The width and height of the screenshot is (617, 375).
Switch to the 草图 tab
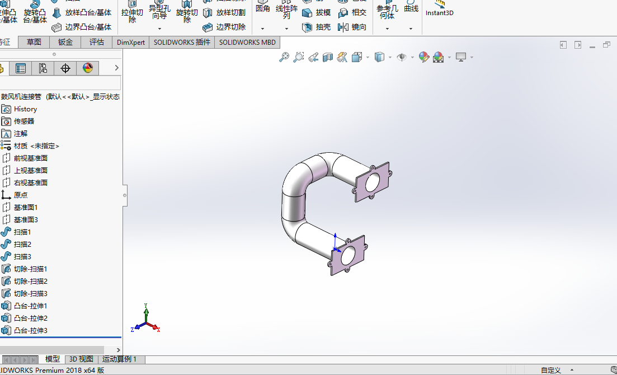[34, 42]
